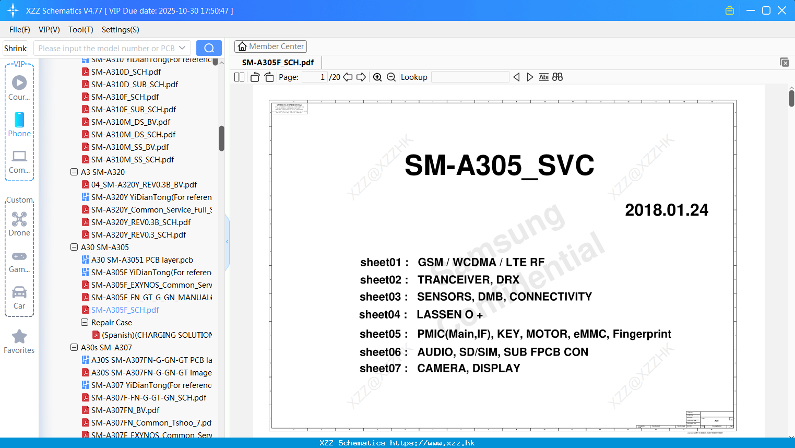The image size is (795, 448).
Task: Rotate page counterclockwise icon
Action: click(255, 77)
